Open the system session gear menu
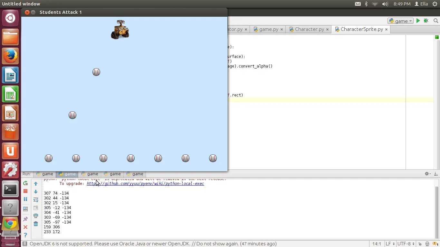This screenshot has width=440, height=247. 435,4
